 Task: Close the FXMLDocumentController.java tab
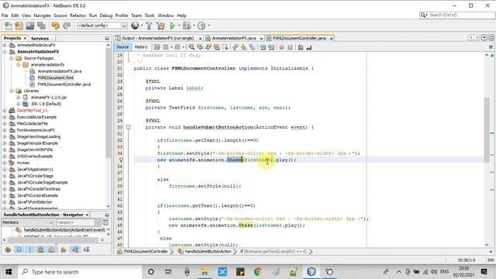coord(332,38)
